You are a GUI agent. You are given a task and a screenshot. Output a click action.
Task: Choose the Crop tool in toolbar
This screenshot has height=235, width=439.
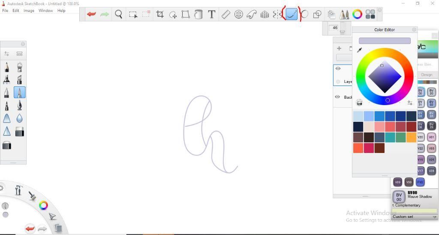(x=160, y=14)
